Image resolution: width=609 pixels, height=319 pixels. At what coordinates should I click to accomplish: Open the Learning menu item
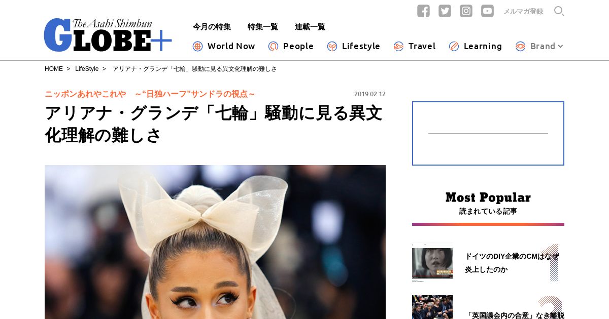coord(476,46)
